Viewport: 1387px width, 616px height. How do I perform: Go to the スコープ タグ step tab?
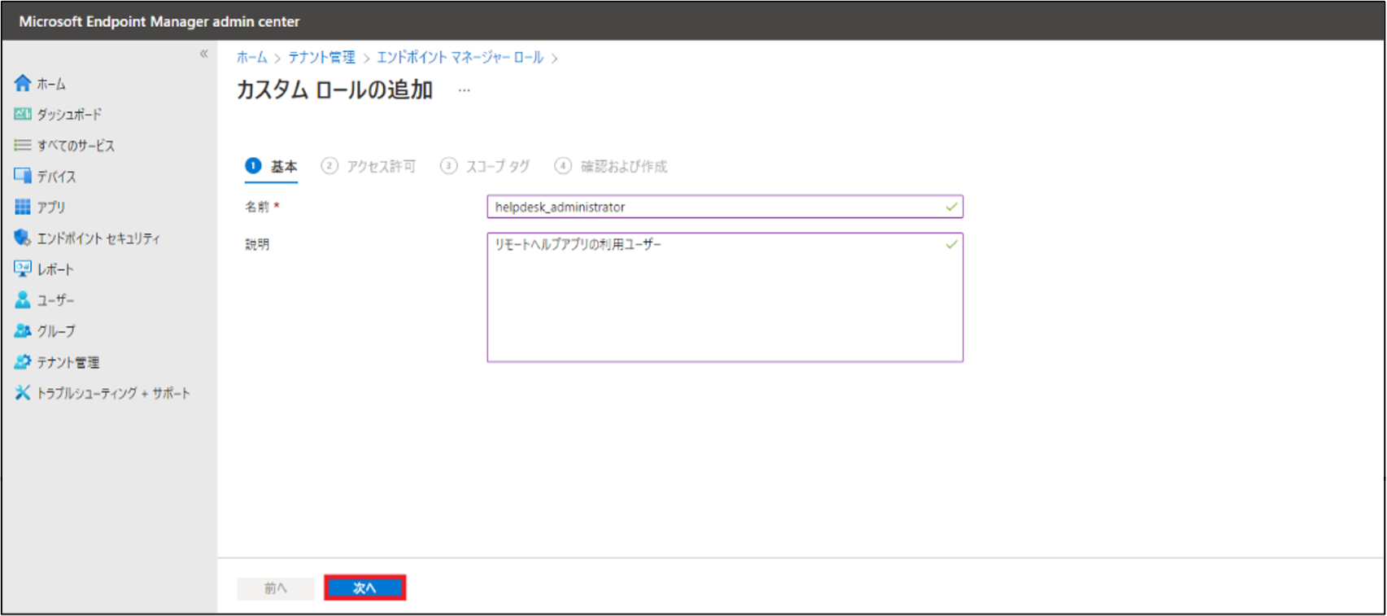click(485, 167)
